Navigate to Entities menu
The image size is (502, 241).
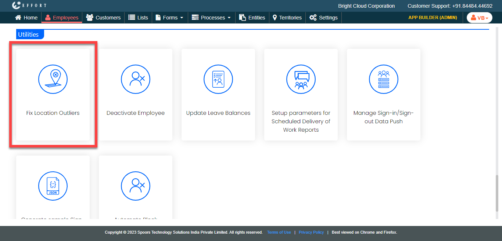pos(252,18)
